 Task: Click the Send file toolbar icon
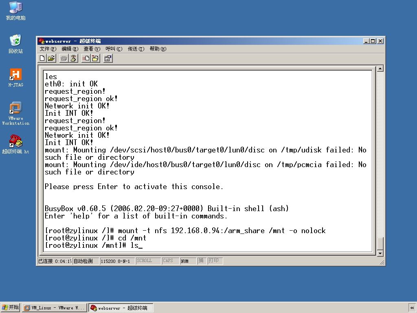[86, 58]
